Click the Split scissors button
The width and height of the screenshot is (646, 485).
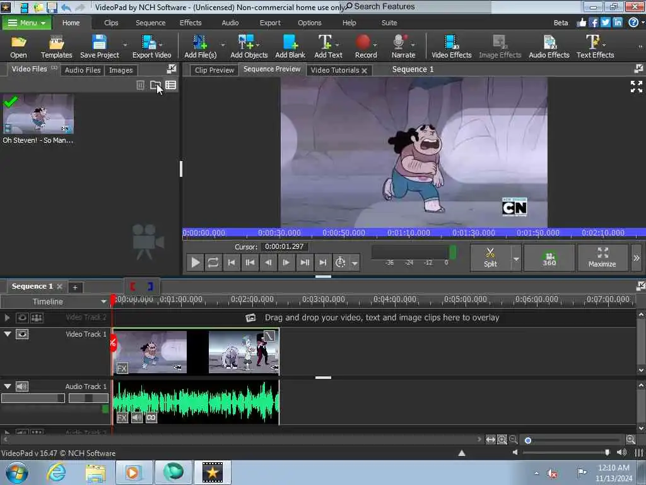tap(490, 258)
